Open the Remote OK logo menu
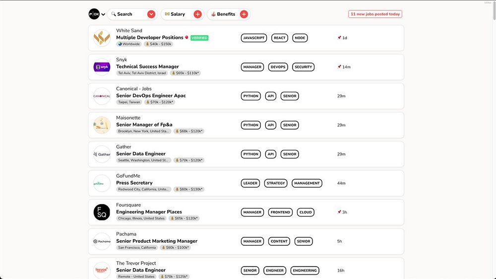The image size is (496, 279). (94, 14)
